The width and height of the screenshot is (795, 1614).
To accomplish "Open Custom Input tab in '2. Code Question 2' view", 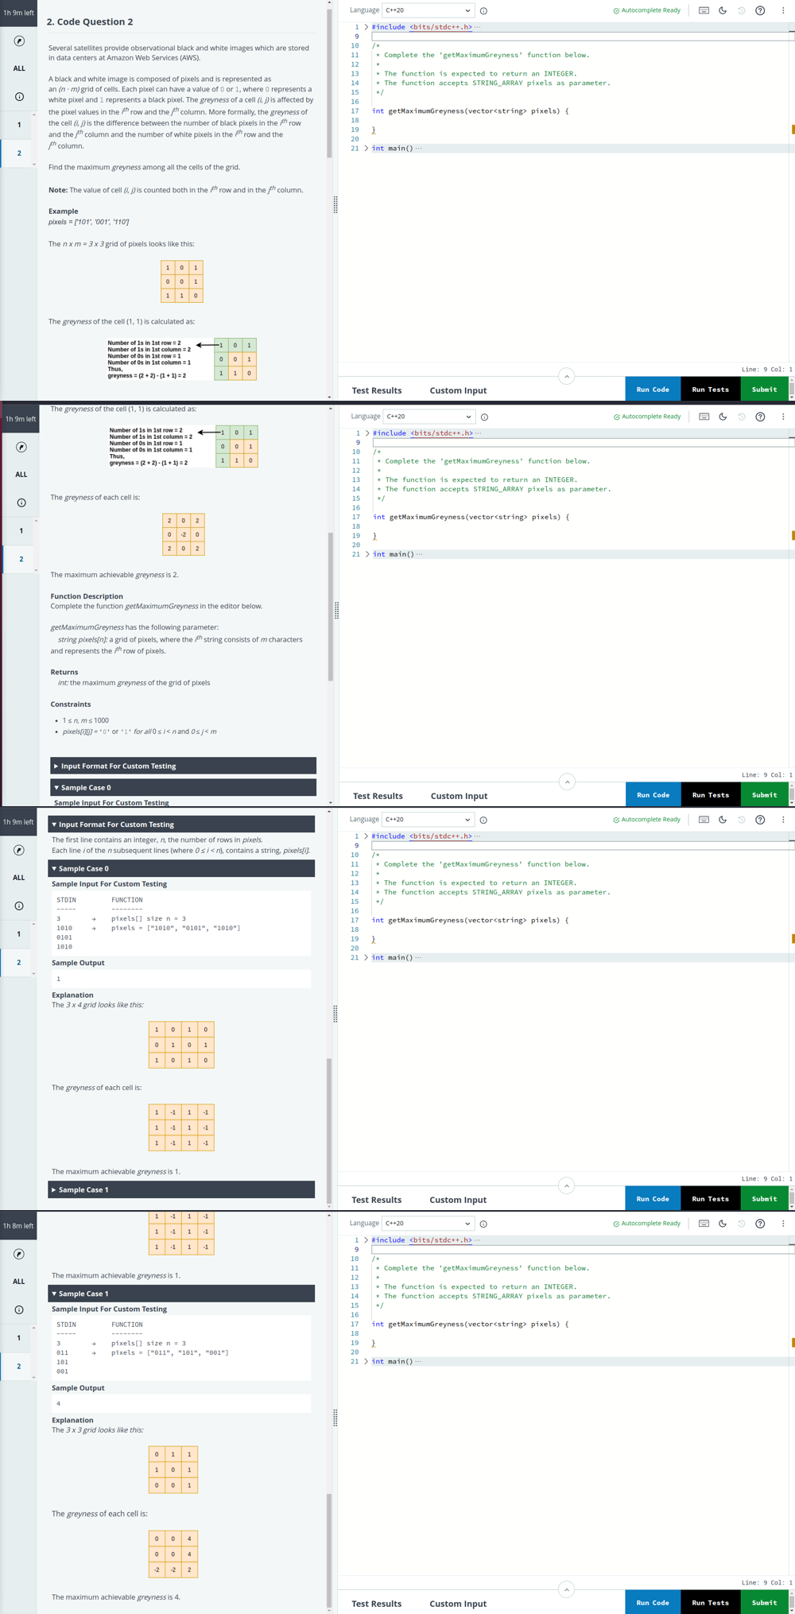I will (458, 390).
